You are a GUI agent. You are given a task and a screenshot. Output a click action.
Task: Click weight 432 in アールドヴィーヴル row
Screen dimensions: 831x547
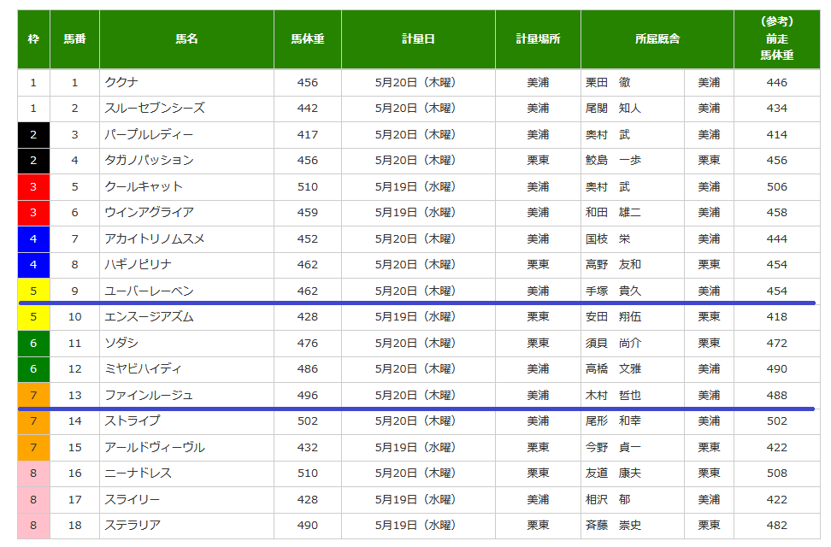[308, 447]
